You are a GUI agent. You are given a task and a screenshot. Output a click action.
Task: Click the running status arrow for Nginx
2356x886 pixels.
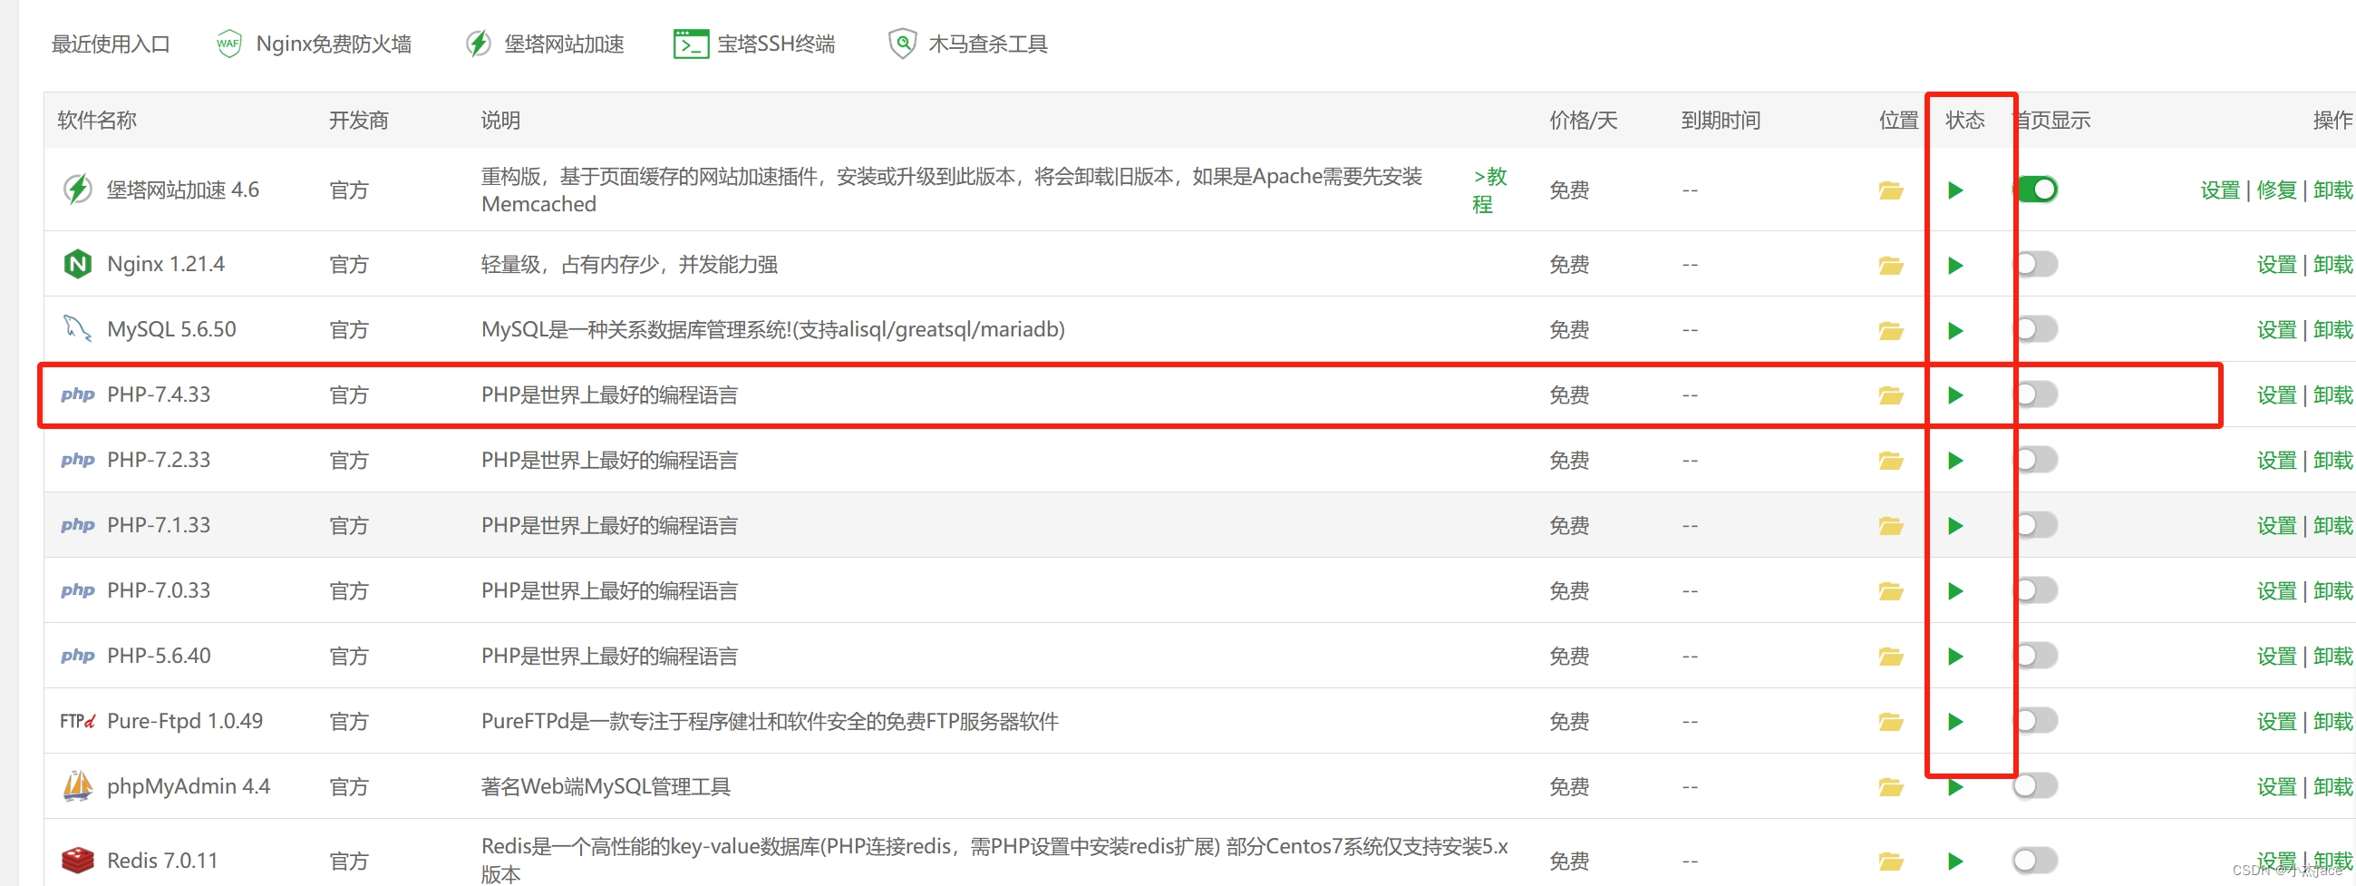pos(1955,266)
